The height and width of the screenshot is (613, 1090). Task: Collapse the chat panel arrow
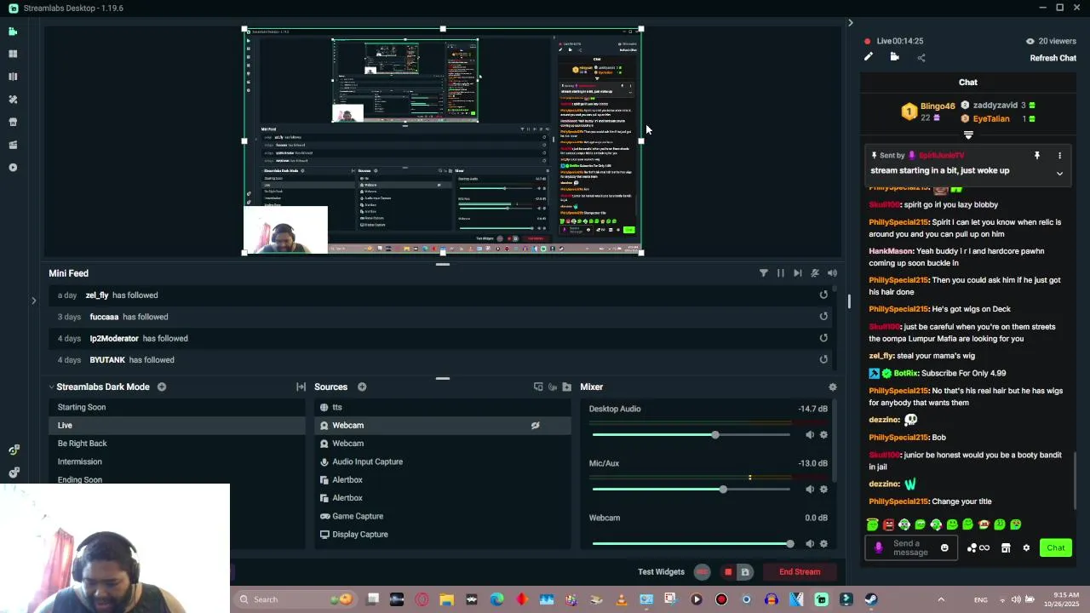(850, 23)
